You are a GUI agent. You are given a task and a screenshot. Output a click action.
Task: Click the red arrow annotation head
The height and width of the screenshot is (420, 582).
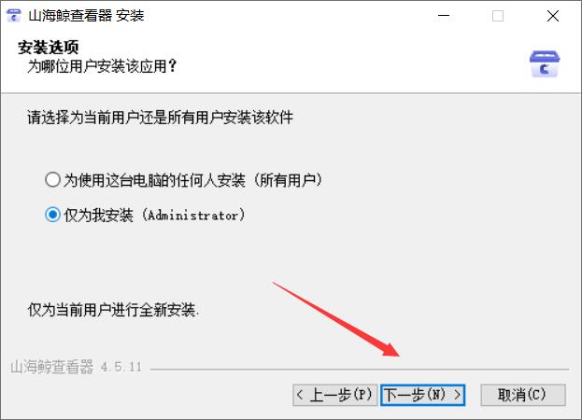(391, 349)
